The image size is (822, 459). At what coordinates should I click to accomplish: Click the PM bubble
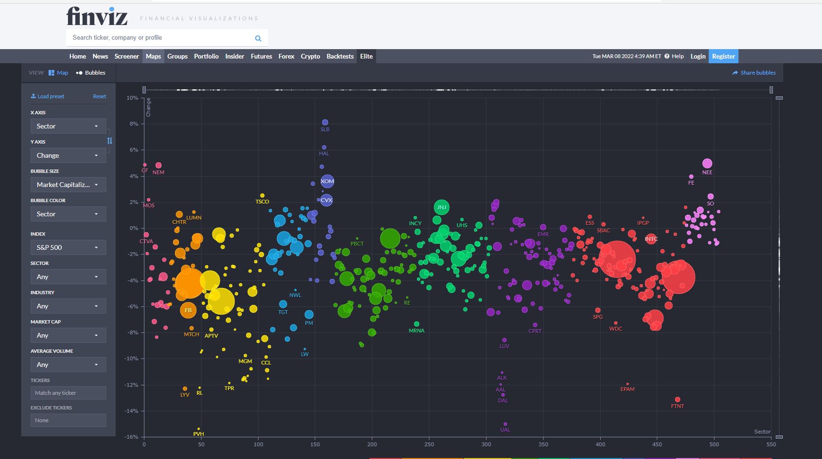309,314
